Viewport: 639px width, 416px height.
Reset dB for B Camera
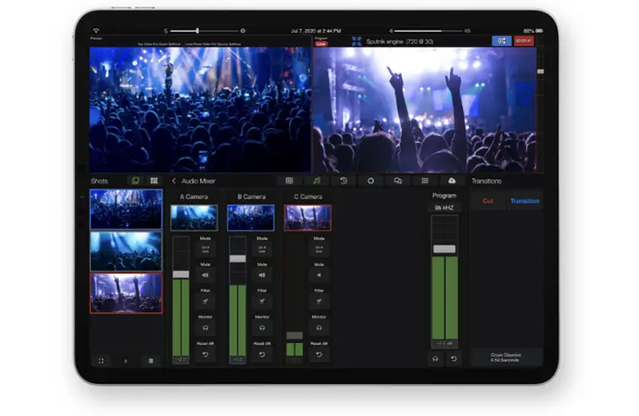(x=262, y=355)
